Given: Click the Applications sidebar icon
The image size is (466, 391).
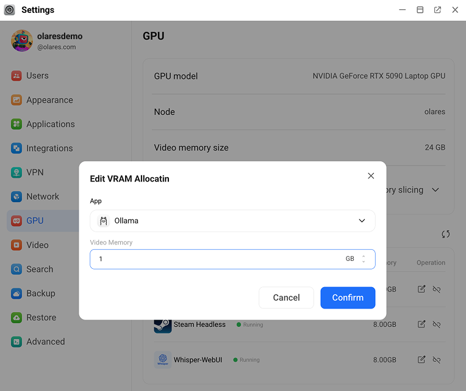Looking at the screenshot, I should point(16,124).
